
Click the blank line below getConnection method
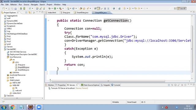pyautogui.click(x=120, y=73)
